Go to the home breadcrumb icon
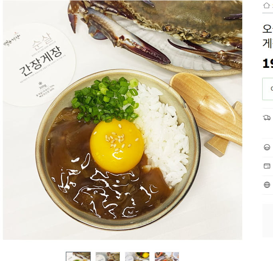Viewport: 273px width, 261px height. click(266, 6)
